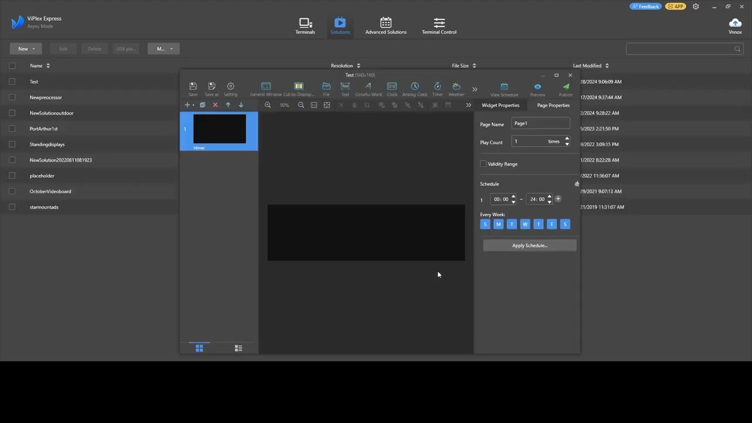The width and height of the screenshot is (752, 423).
Task: Expand more canvas tools double chevron
Action: (x=468, y=105)
